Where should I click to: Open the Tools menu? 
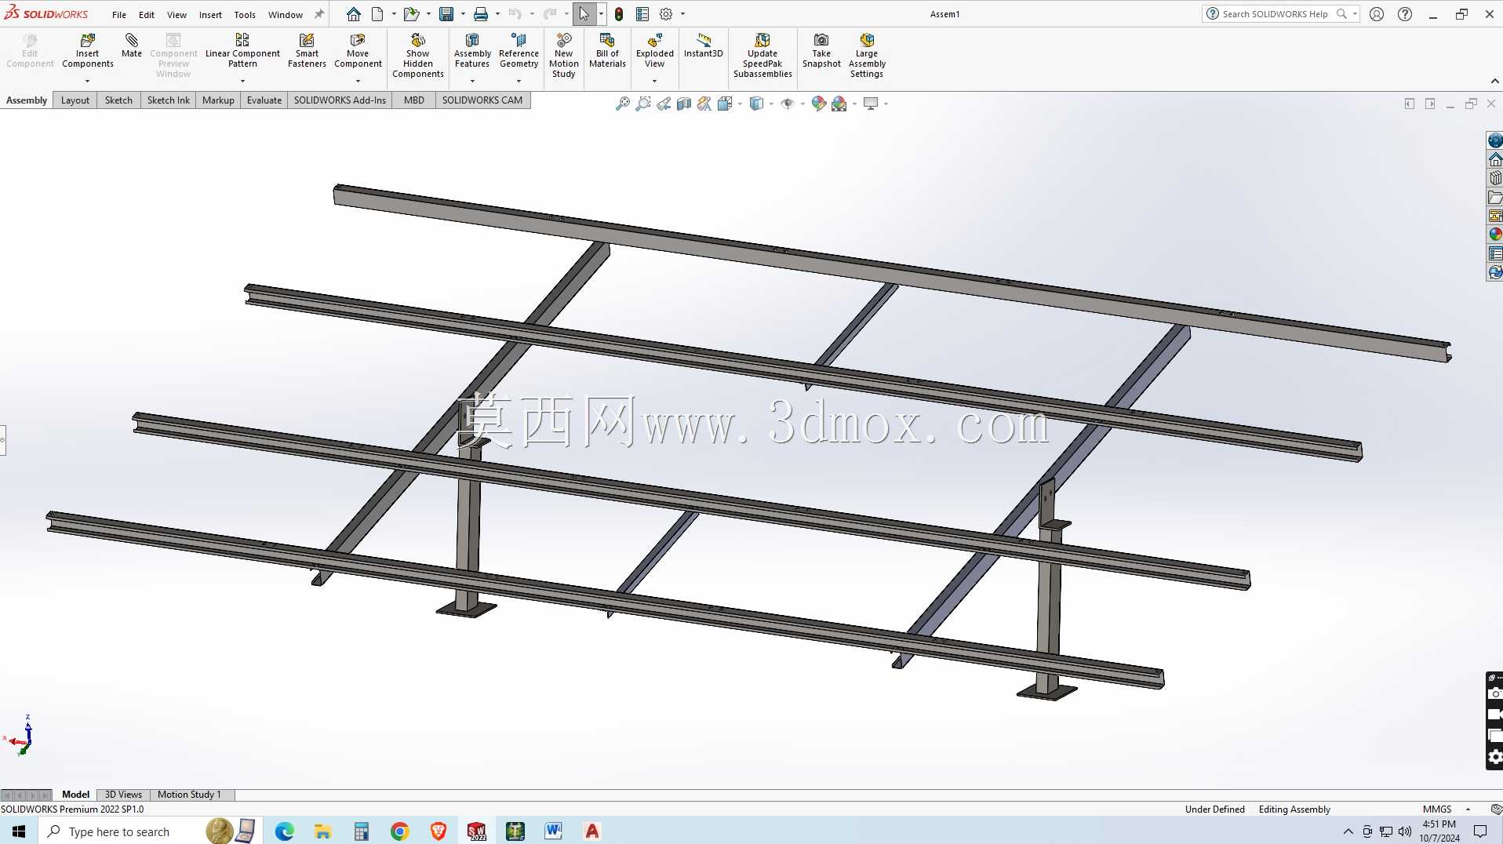pyautogui.click(x=245, y=15)
